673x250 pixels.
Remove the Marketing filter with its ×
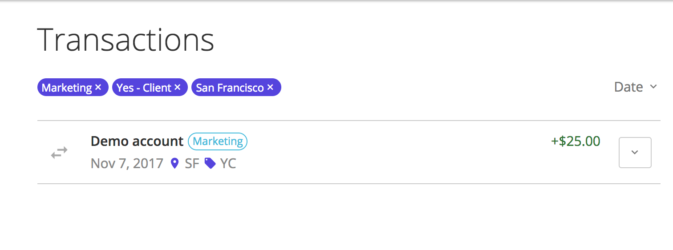click(98, 88)
